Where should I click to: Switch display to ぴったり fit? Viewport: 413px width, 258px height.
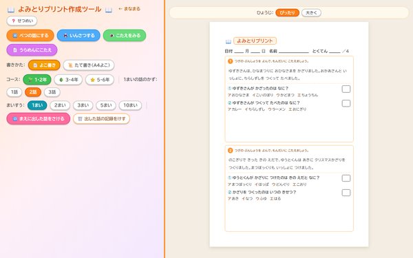tap(287, 12)
